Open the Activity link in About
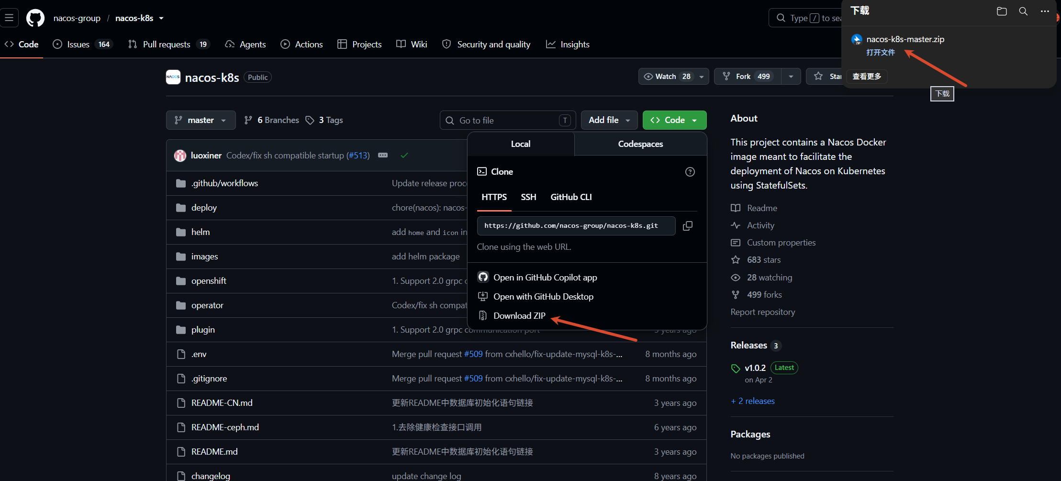This screenshot has height=481, width=1061. 760,225
